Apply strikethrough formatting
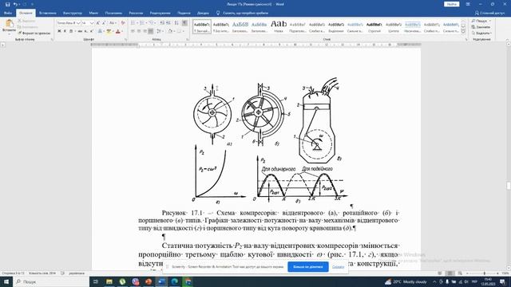The width and height of the screenshot is (511, 287). point(80,31)
